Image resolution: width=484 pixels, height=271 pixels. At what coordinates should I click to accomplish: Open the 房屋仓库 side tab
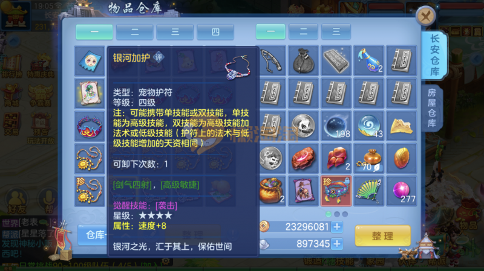pos(431,108)
